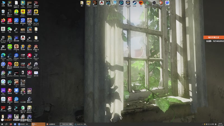
Task: Switch to OBS taskbar window
Action: tap(66, 124)
